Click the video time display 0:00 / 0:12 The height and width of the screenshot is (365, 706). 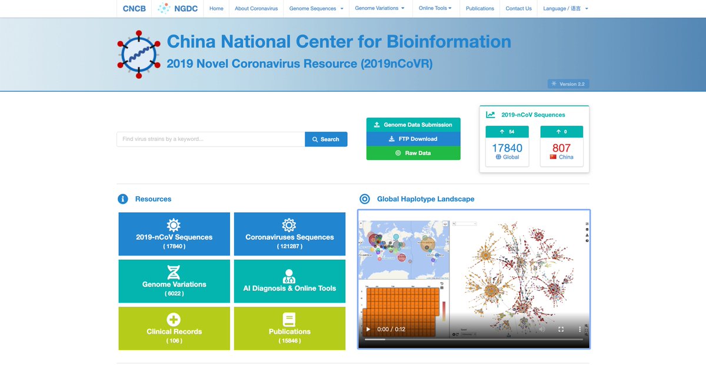391,329
